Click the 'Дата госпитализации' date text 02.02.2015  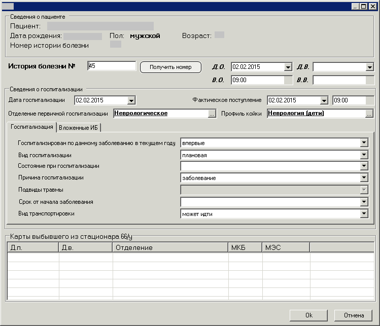pyautogui.click(x=89, y=100)
